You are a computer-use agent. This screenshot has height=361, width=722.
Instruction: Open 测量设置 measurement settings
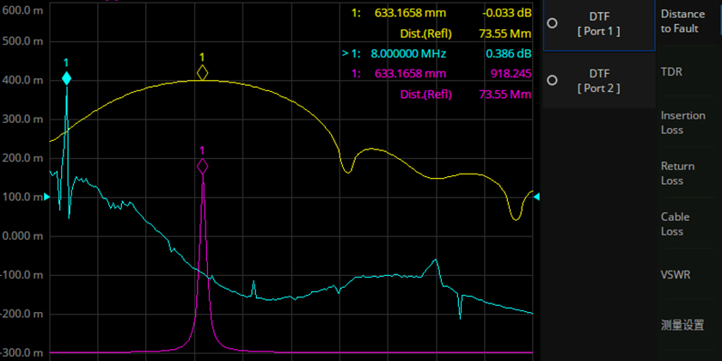pyautogui.click(x=682, y=325)
